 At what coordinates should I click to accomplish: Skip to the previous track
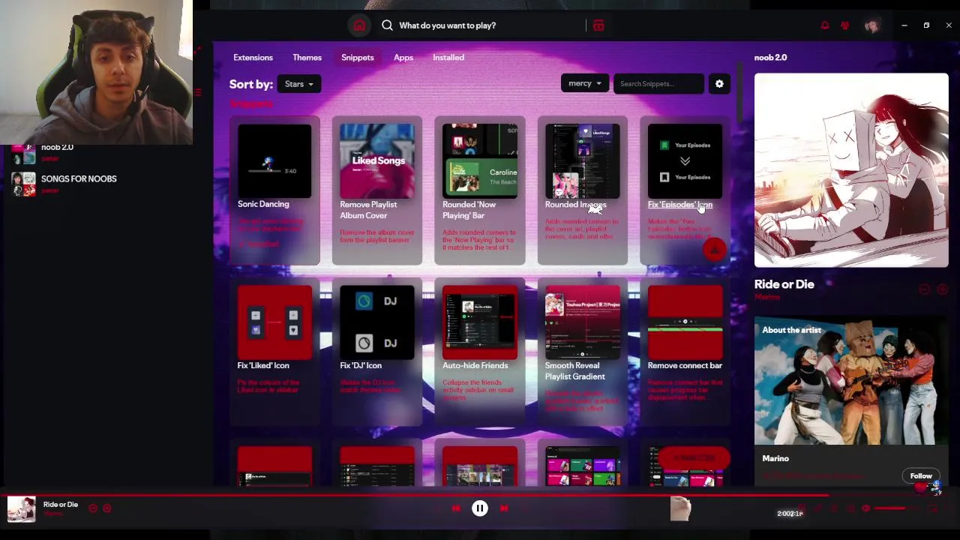(456, 508)
